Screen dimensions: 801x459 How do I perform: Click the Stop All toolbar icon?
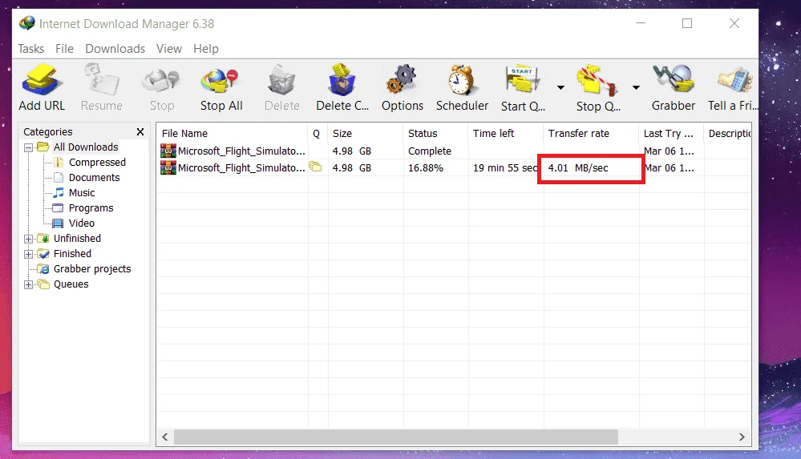(220, 81)
